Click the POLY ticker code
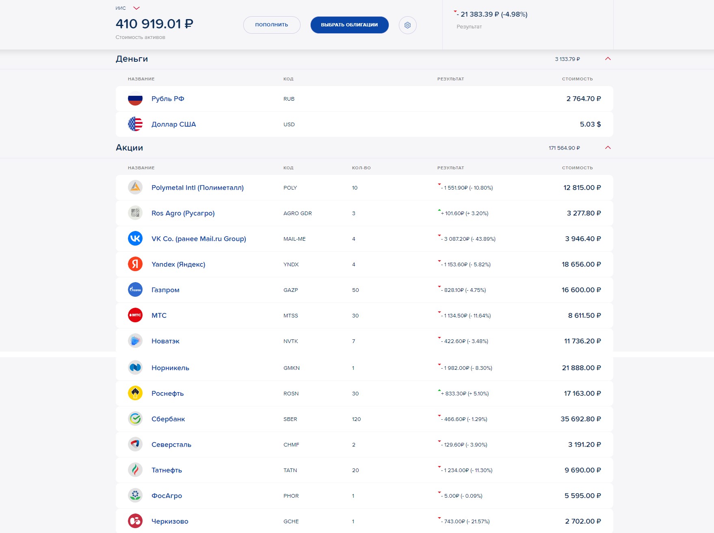Image resolution: width=714 pixels, height=533 pixels. [x=290, y=188]
